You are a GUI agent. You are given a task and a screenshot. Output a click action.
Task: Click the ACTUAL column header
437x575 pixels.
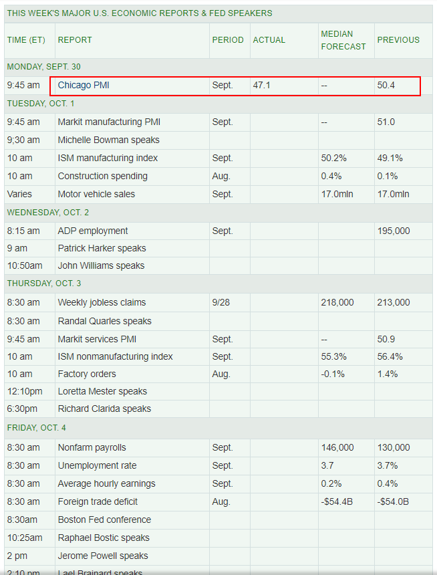coord(269,40)
